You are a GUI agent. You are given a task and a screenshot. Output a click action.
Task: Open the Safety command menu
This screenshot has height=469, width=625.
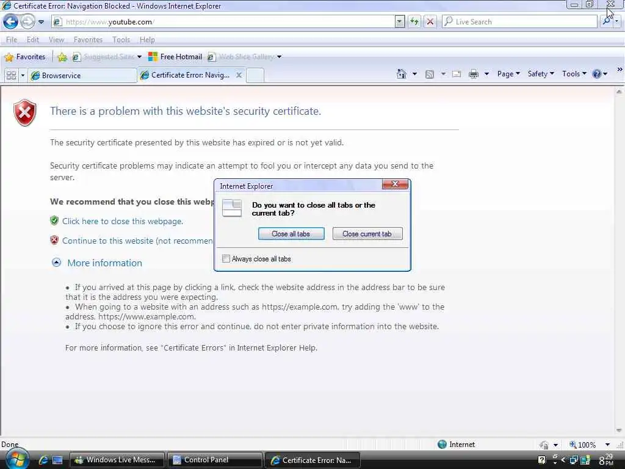click(541, 74)
